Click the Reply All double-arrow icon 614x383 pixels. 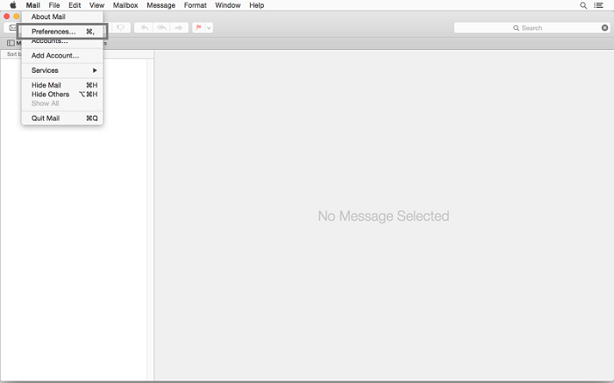click(x=161, y=28)
